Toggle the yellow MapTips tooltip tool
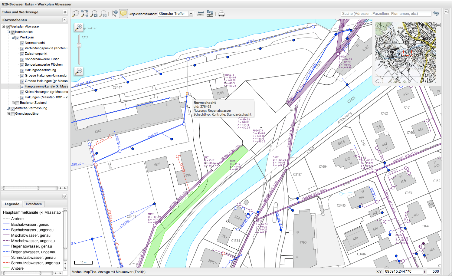Viewport: 452px width, 276px height. pyautogui.click(x=123, y=14)
